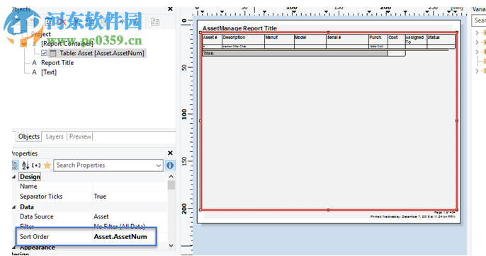
Task: Click the Totals footer row on canvas
Action: (295, 54)
